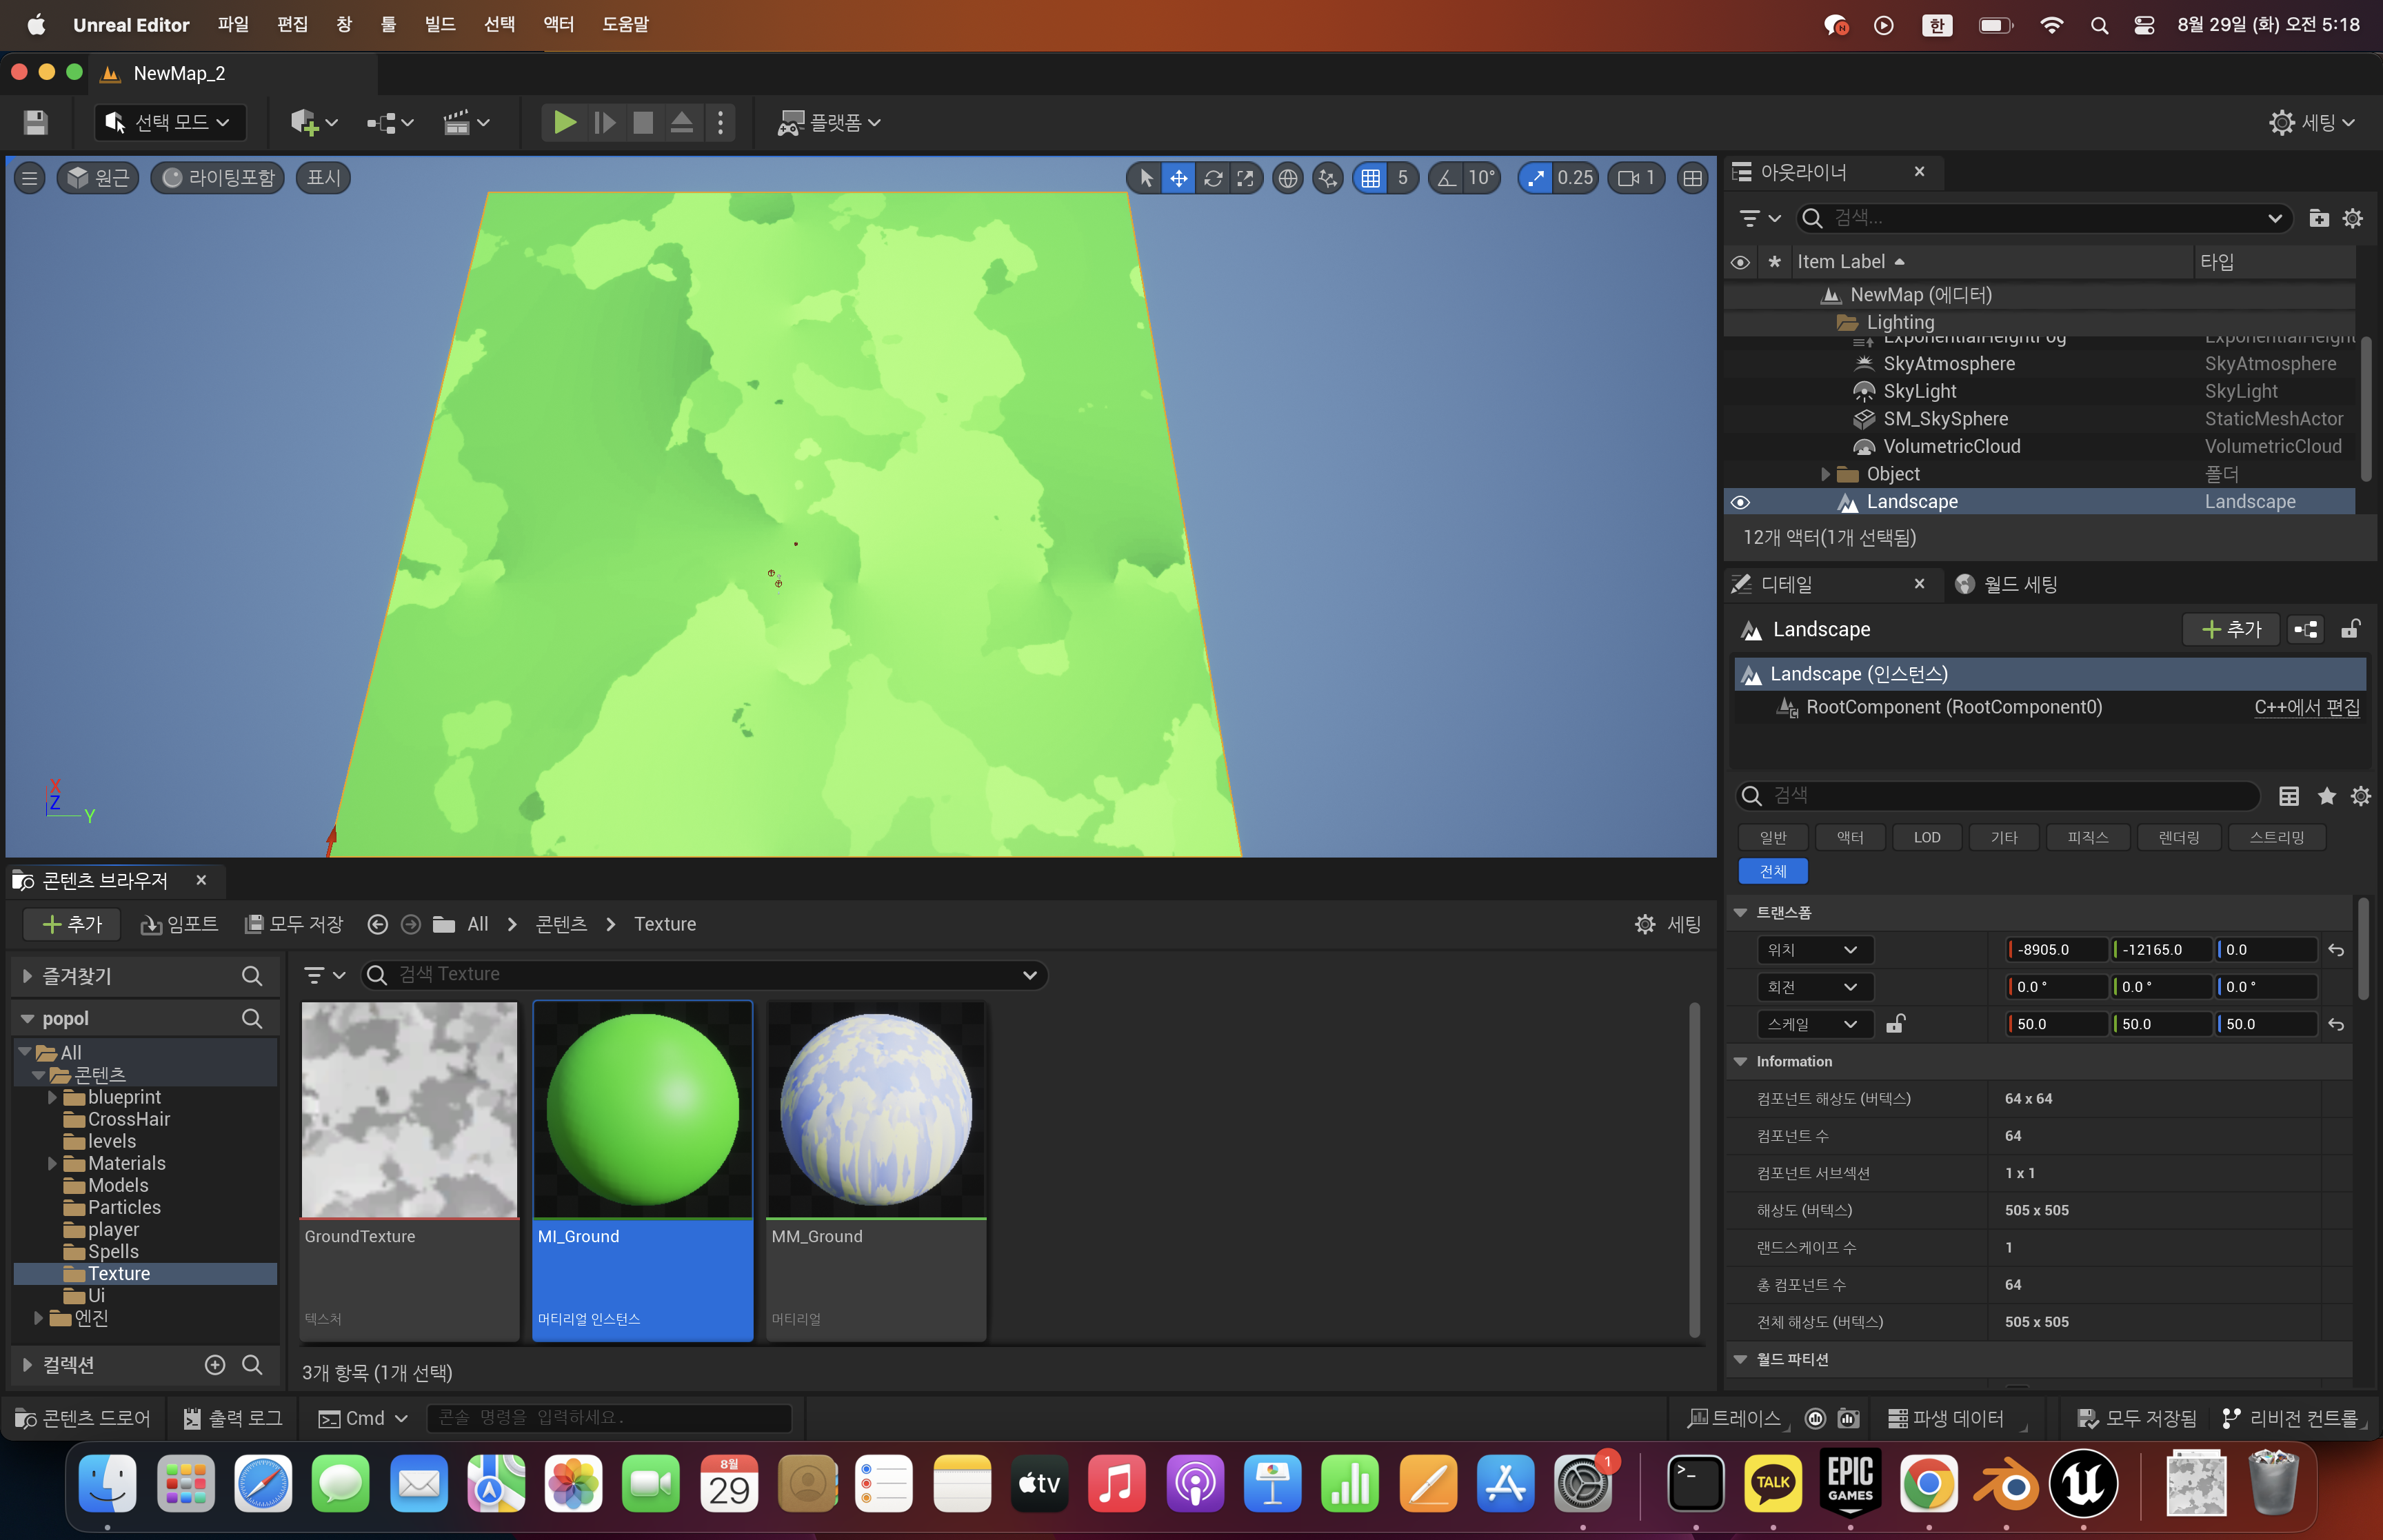Open the 빌드 menu in menu bar

(440, 24)
